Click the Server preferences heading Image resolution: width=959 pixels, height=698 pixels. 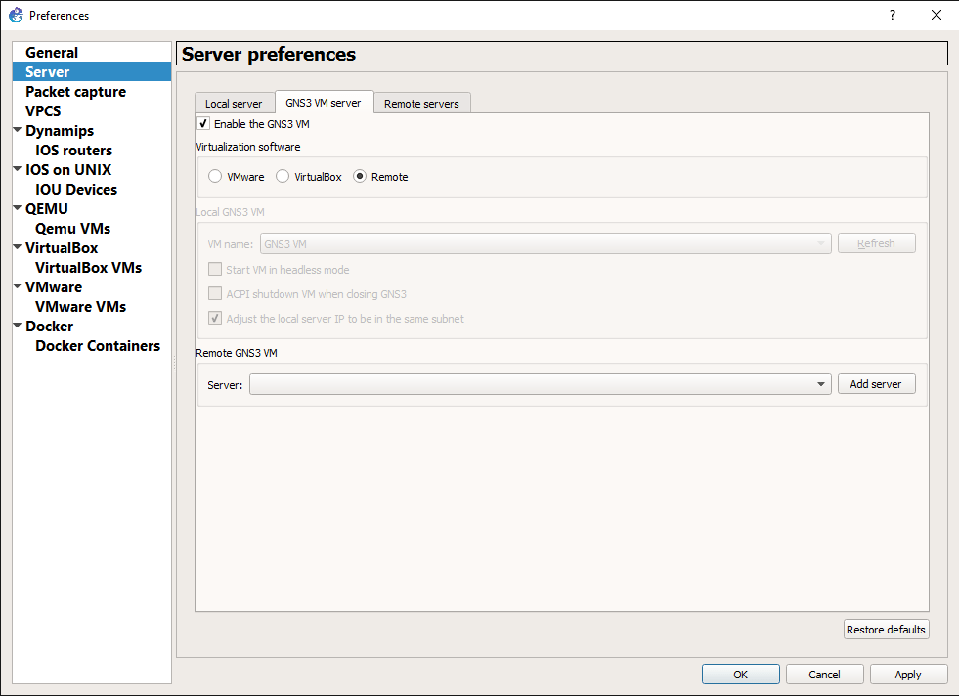pos(269,54)
